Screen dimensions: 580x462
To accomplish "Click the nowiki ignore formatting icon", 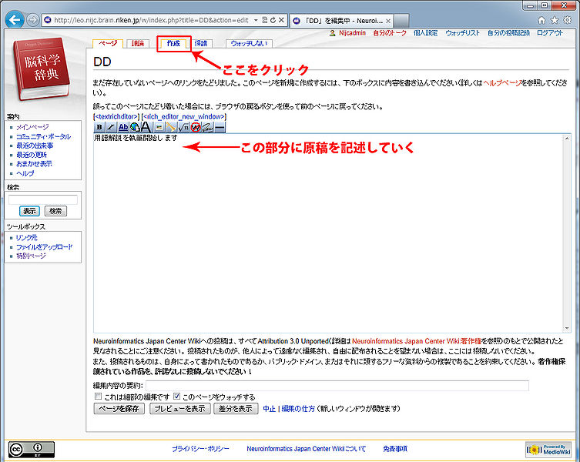I will click(x=196, y=127).
